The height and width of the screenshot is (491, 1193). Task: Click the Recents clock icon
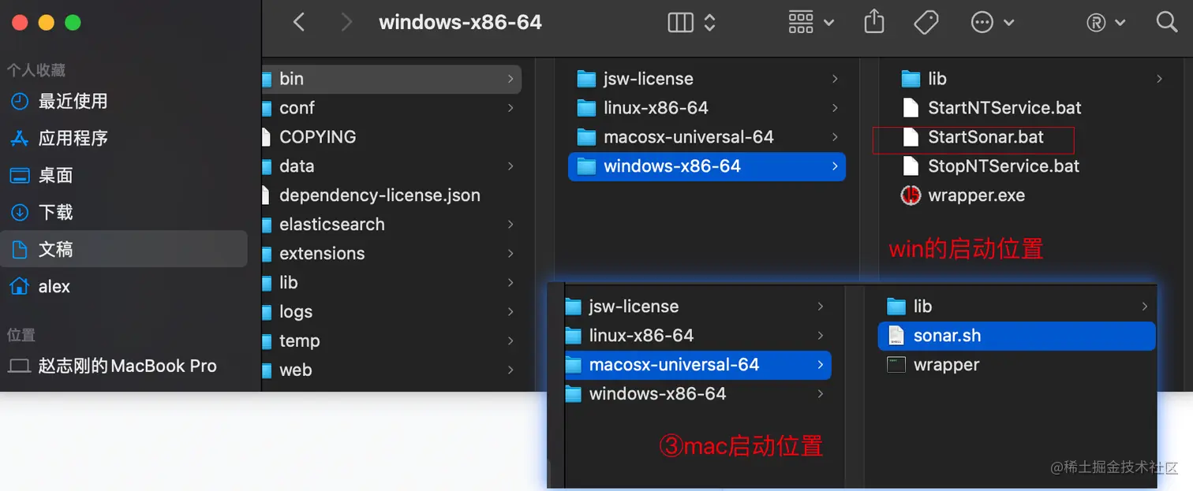click(x=19, y=101)
